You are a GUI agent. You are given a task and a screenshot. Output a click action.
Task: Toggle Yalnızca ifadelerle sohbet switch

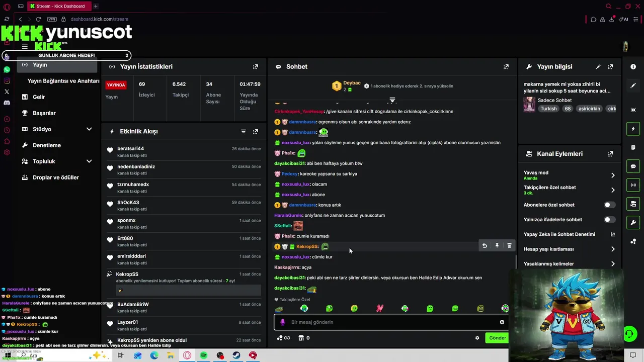click(609, 220)
